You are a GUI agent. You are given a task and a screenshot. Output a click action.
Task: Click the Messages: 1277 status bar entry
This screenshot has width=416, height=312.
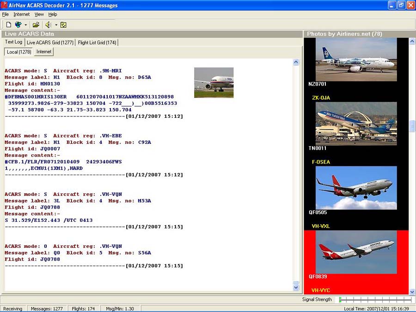(x=47, y=309)
